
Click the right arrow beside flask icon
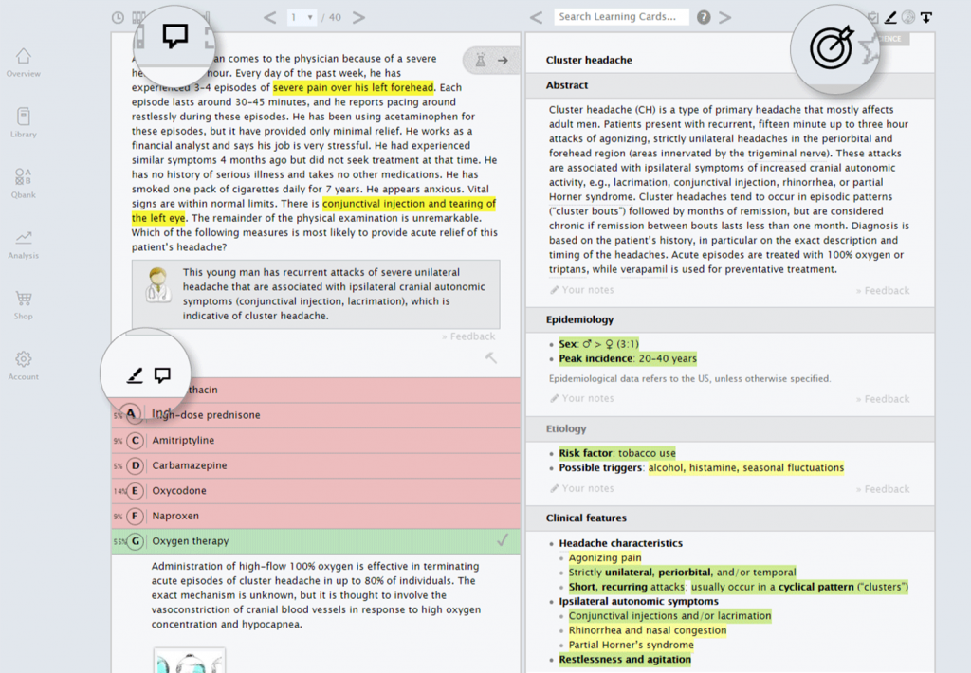point(503,60)
